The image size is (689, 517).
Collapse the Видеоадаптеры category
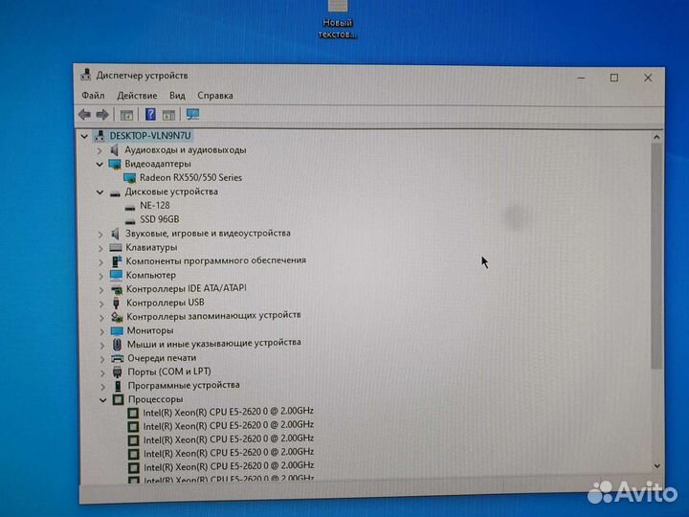point(100,164)
